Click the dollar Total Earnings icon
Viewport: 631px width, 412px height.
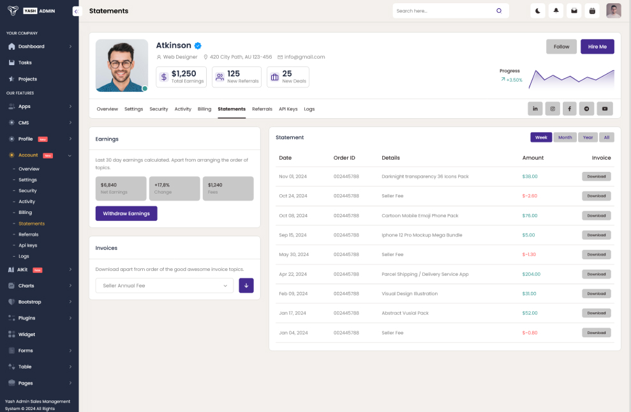164,77
